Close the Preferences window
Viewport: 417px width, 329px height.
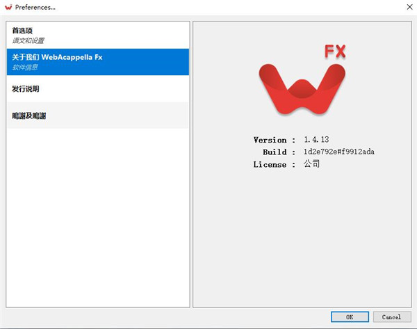[x=409, y=7]
